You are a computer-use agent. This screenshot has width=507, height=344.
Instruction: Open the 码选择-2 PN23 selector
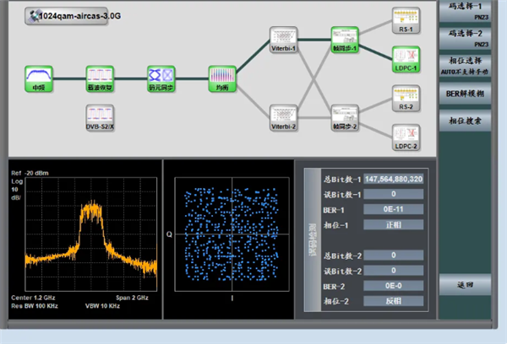[x=472, y=38]
